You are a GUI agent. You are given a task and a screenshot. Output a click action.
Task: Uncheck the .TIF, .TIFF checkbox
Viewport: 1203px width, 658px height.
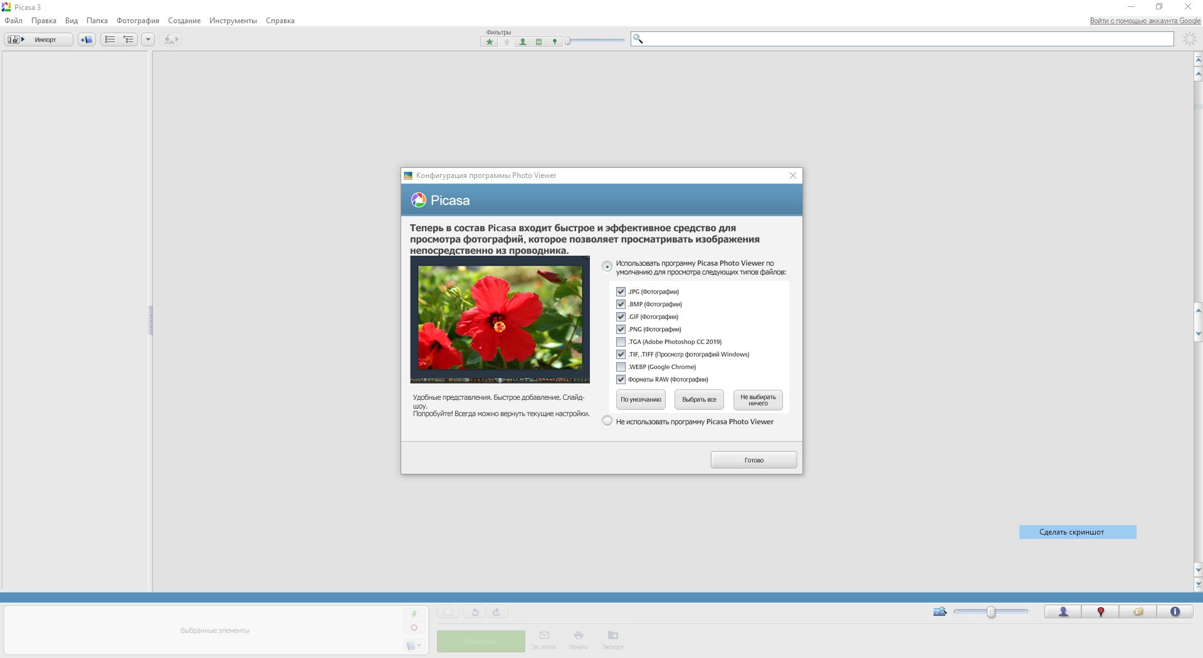[x=621, y=354]
